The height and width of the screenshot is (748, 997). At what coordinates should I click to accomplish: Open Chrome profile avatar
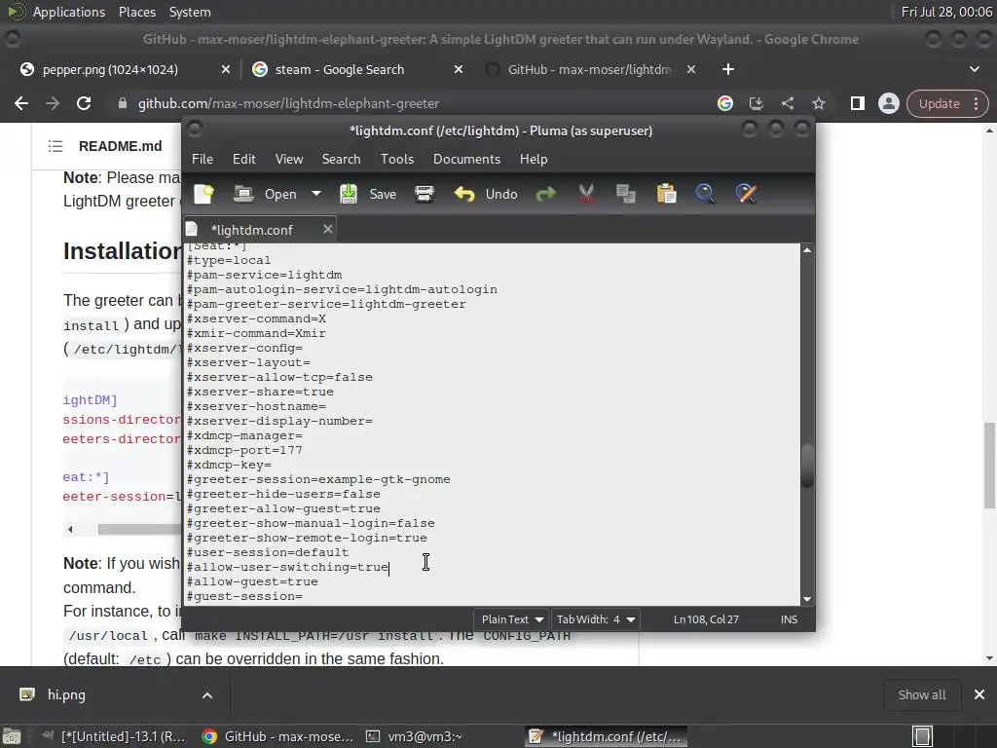click(x=888, y=103)
